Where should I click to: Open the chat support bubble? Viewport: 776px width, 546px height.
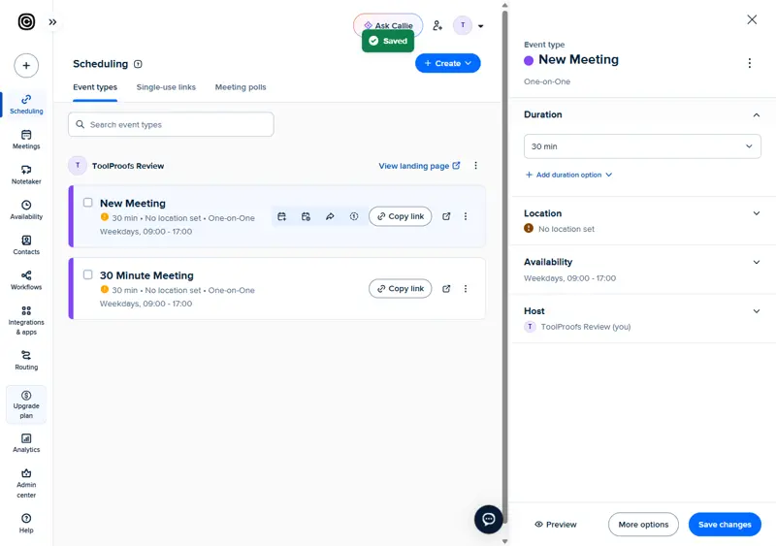click(x=489, y=519)
